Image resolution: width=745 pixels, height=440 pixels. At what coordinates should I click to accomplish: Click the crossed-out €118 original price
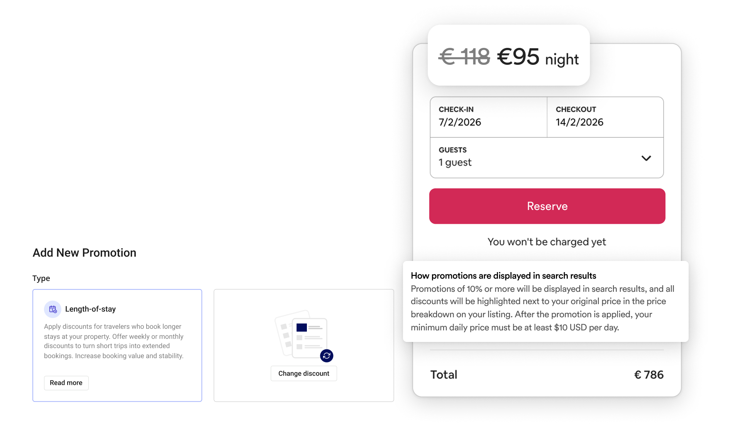pyautogui.click(x=464, y=57)
